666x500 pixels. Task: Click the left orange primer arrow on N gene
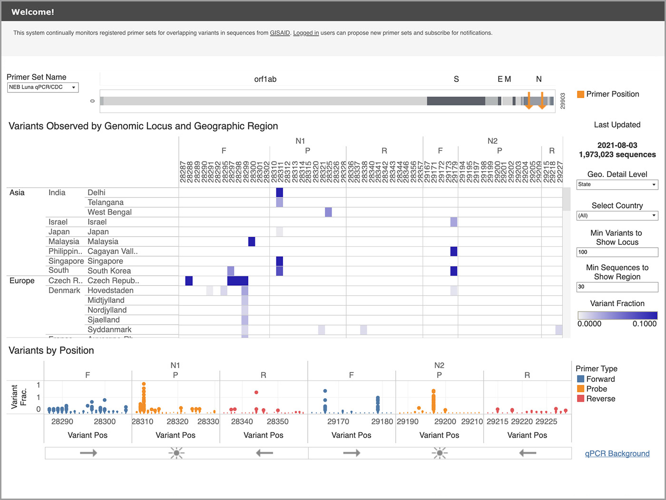529,100
